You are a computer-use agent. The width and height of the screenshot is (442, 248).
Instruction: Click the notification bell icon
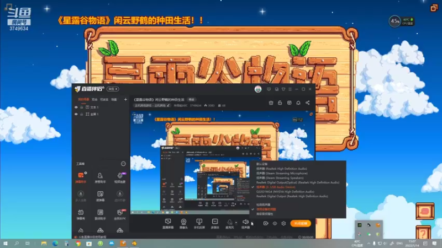(298, 103)
